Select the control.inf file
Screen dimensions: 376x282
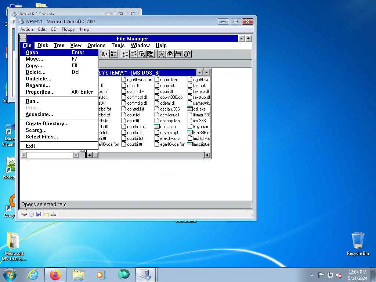133,109
